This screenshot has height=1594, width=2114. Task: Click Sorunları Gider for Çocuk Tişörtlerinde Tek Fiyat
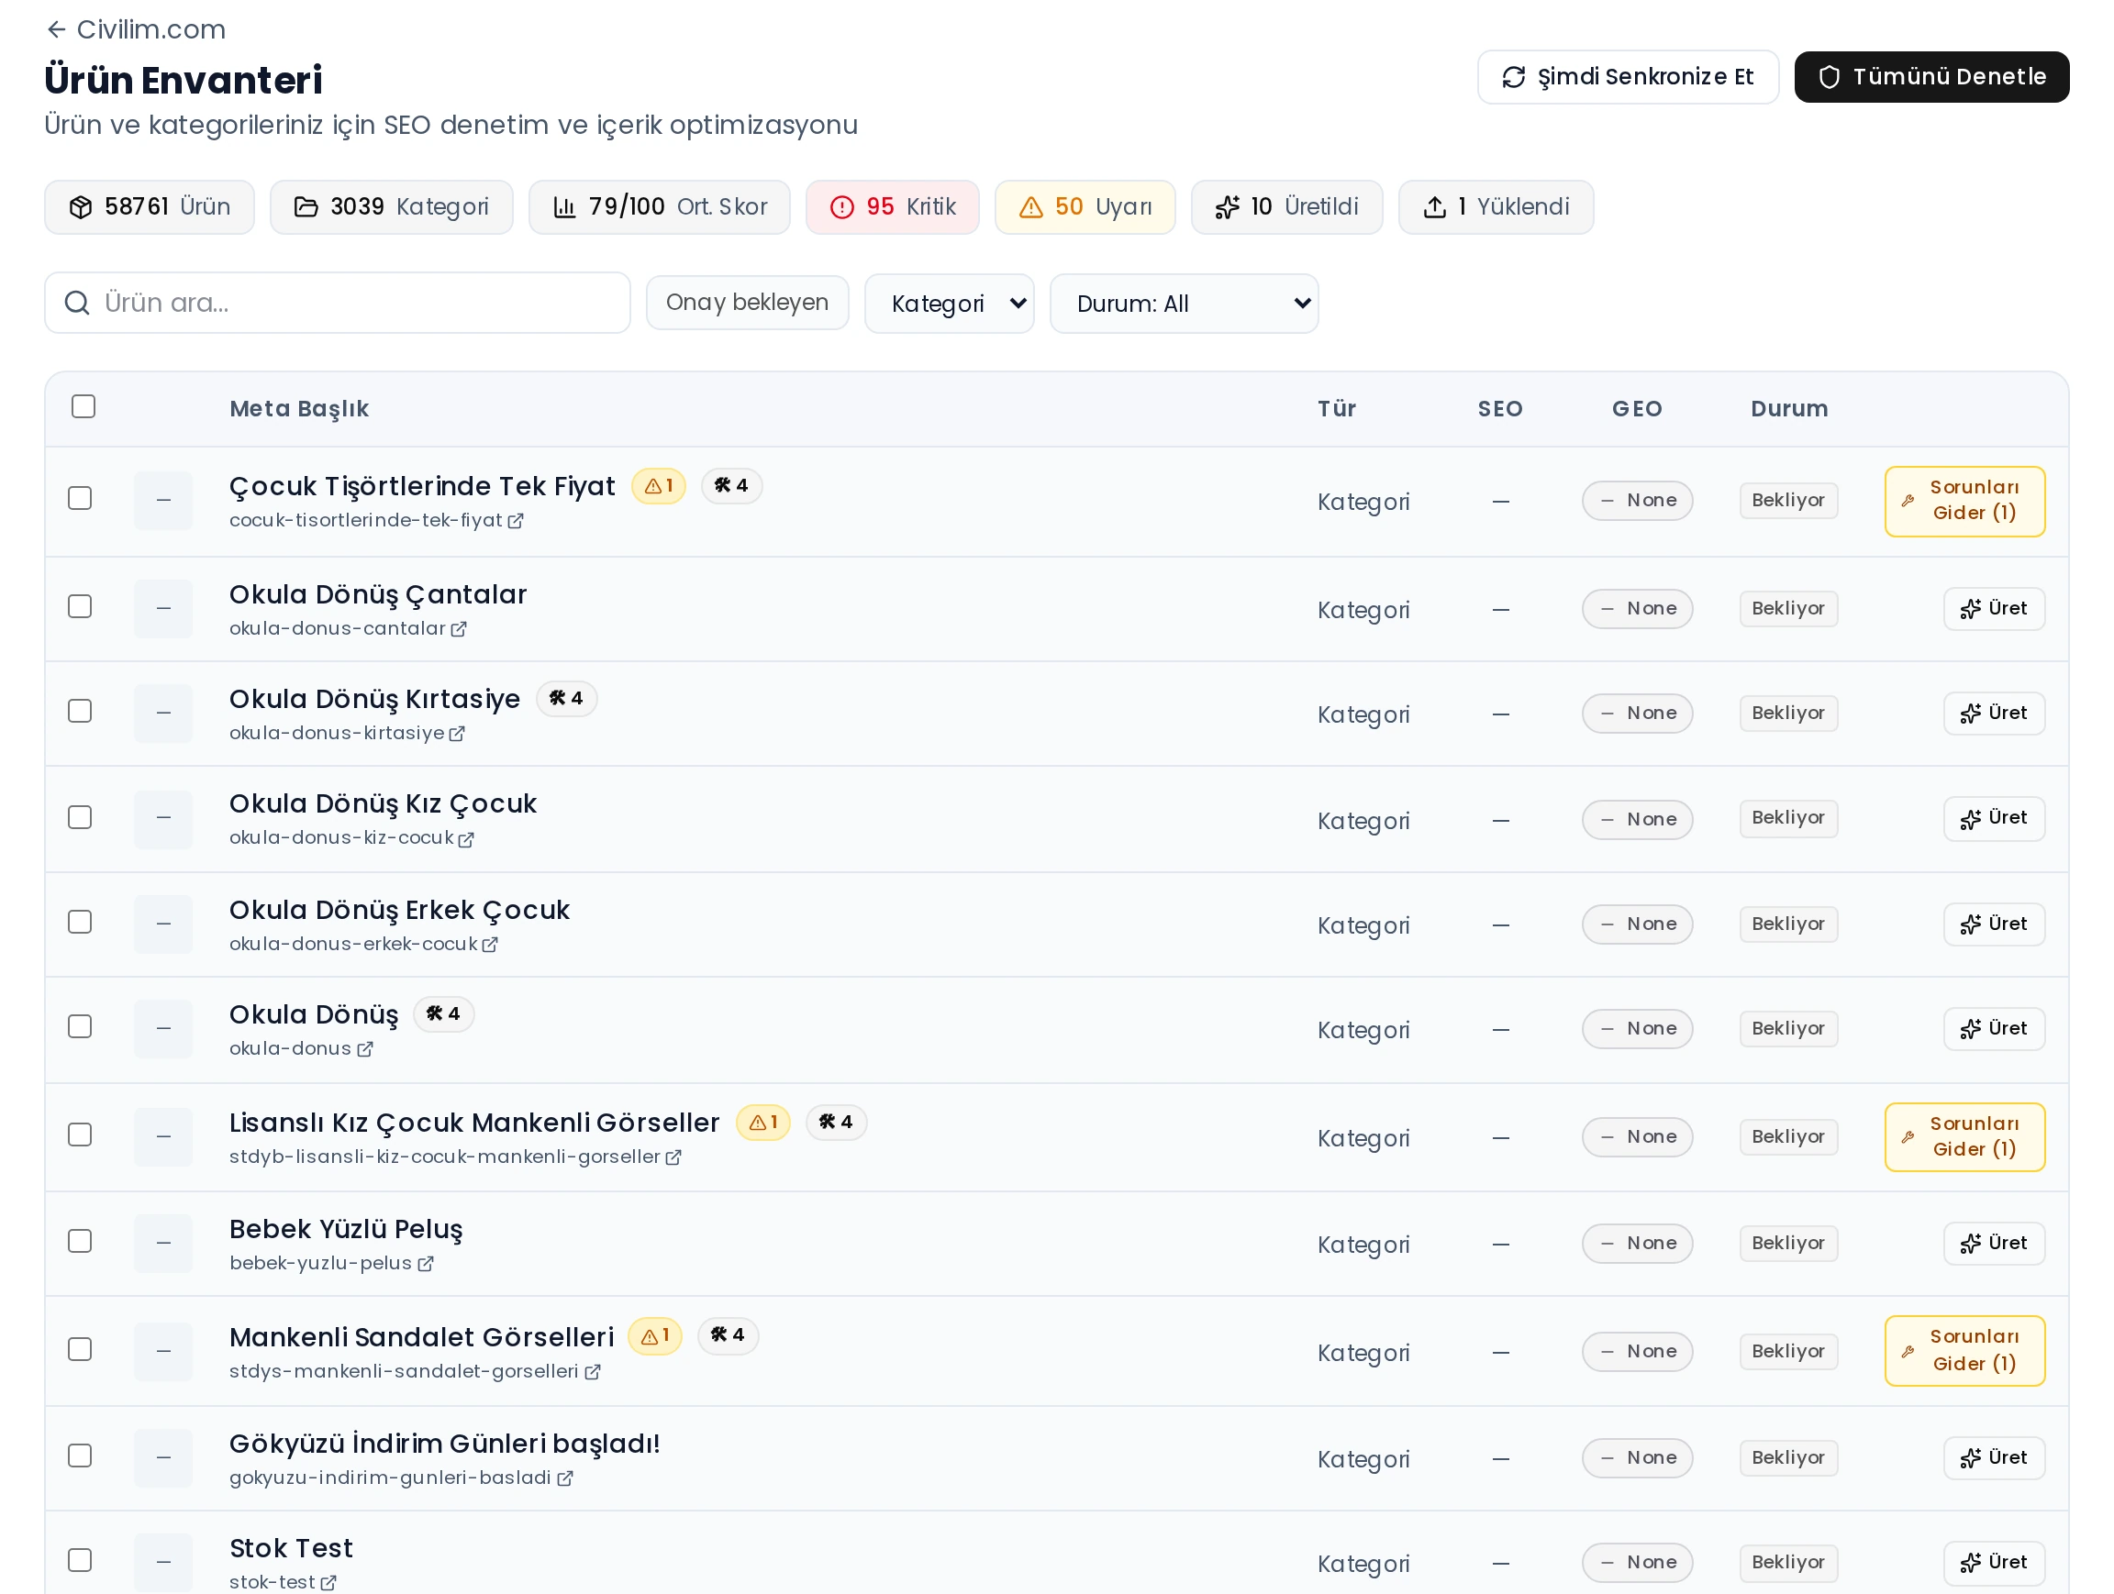click(x=1964, y=502)
